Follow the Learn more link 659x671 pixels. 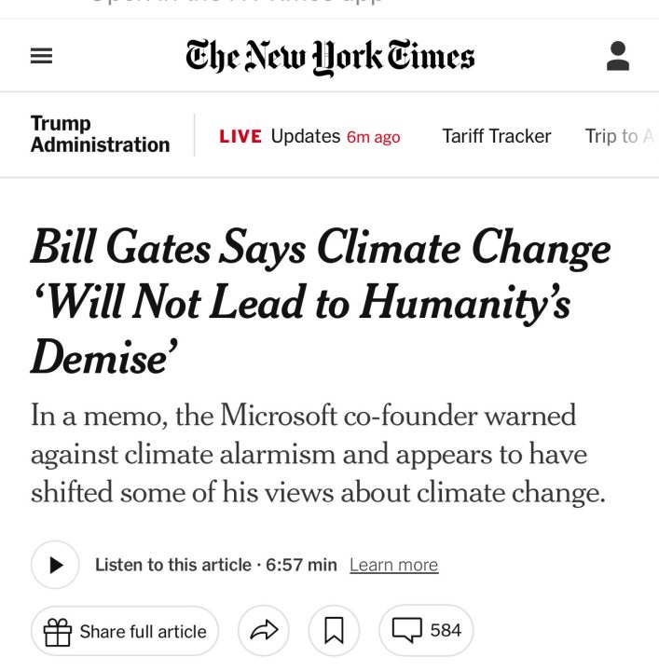click(x=393, y=566)
